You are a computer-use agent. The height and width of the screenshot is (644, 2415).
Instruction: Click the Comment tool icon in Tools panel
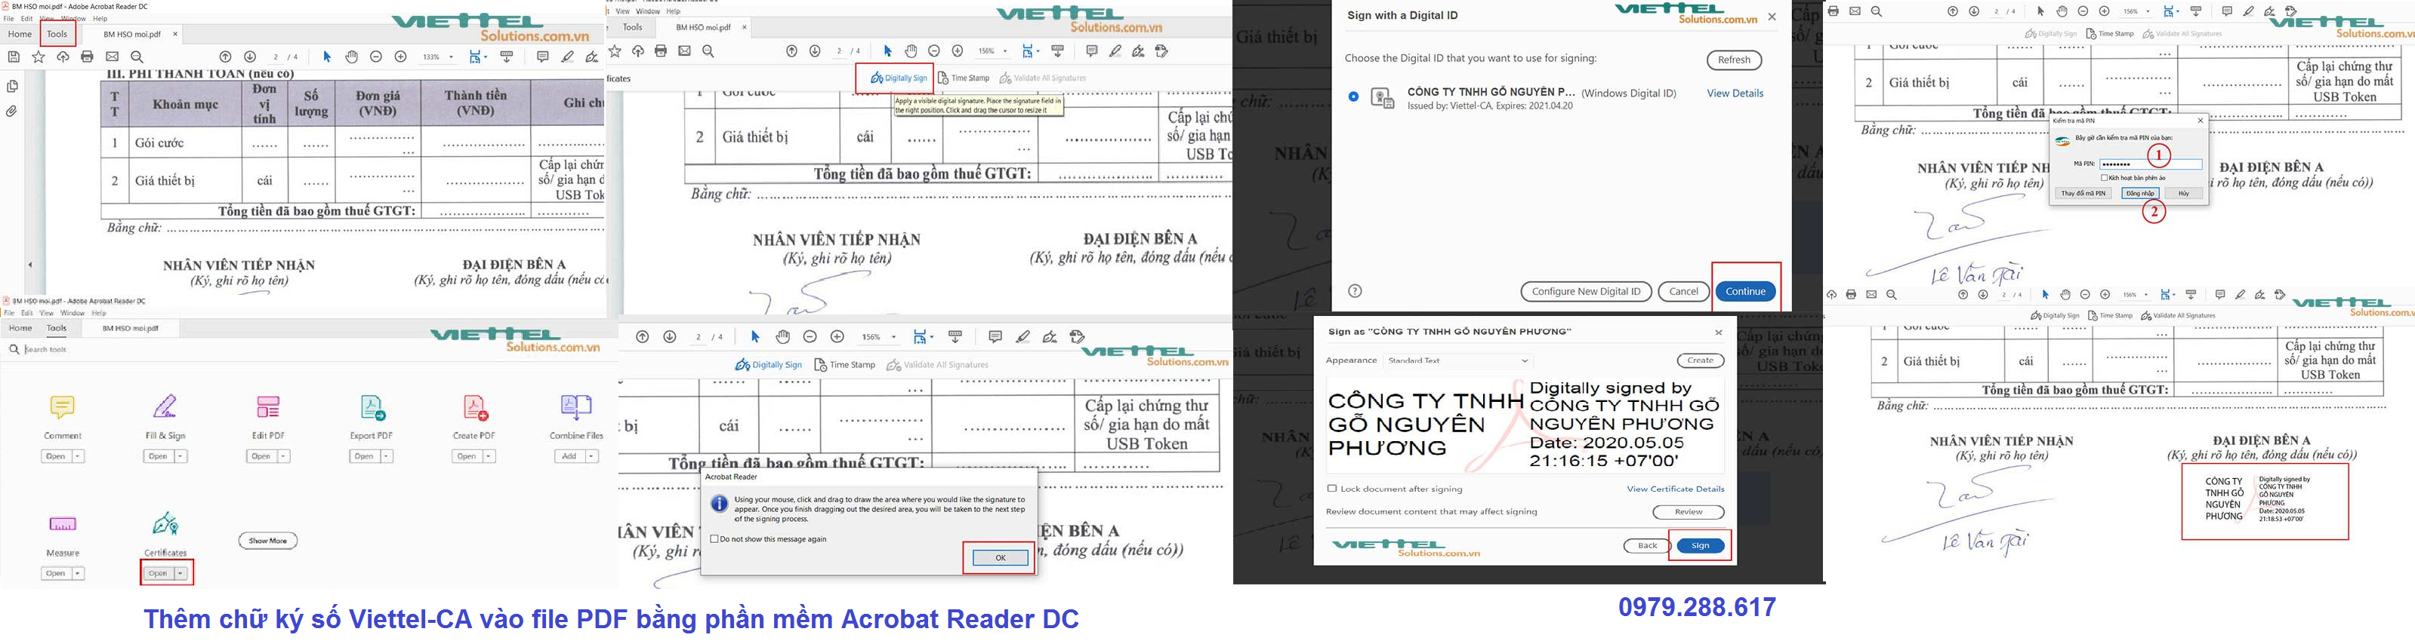point(62,407)
